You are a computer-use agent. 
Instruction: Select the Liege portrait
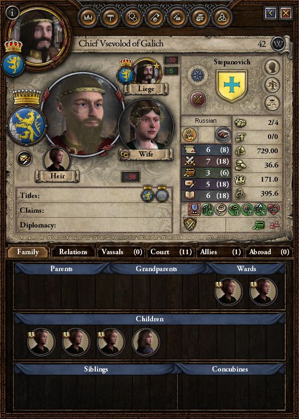147,72
